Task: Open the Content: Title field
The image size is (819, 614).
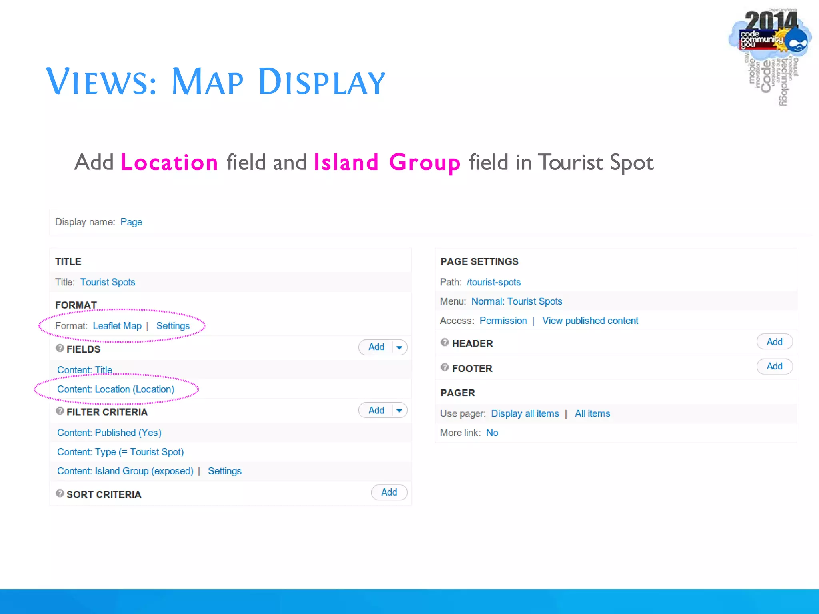Action: 85,370
